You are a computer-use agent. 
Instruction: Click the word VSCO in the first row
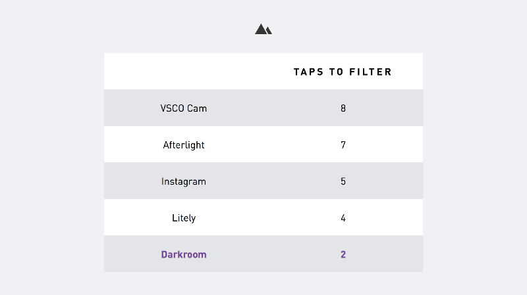pyautogui.click(x=173, y=108)
